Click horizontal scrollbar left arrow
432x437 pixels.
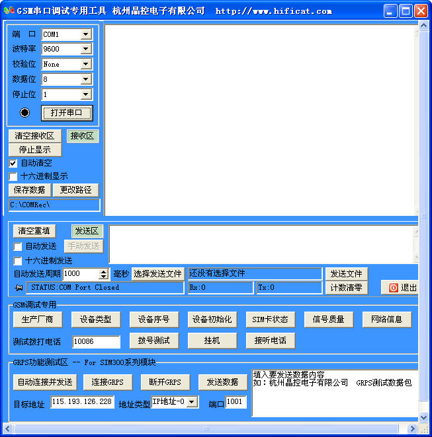(x=8, y=428)
